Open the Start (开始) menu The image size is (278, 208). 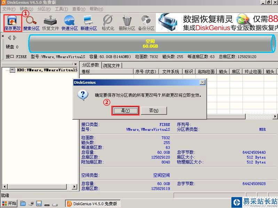9,203
